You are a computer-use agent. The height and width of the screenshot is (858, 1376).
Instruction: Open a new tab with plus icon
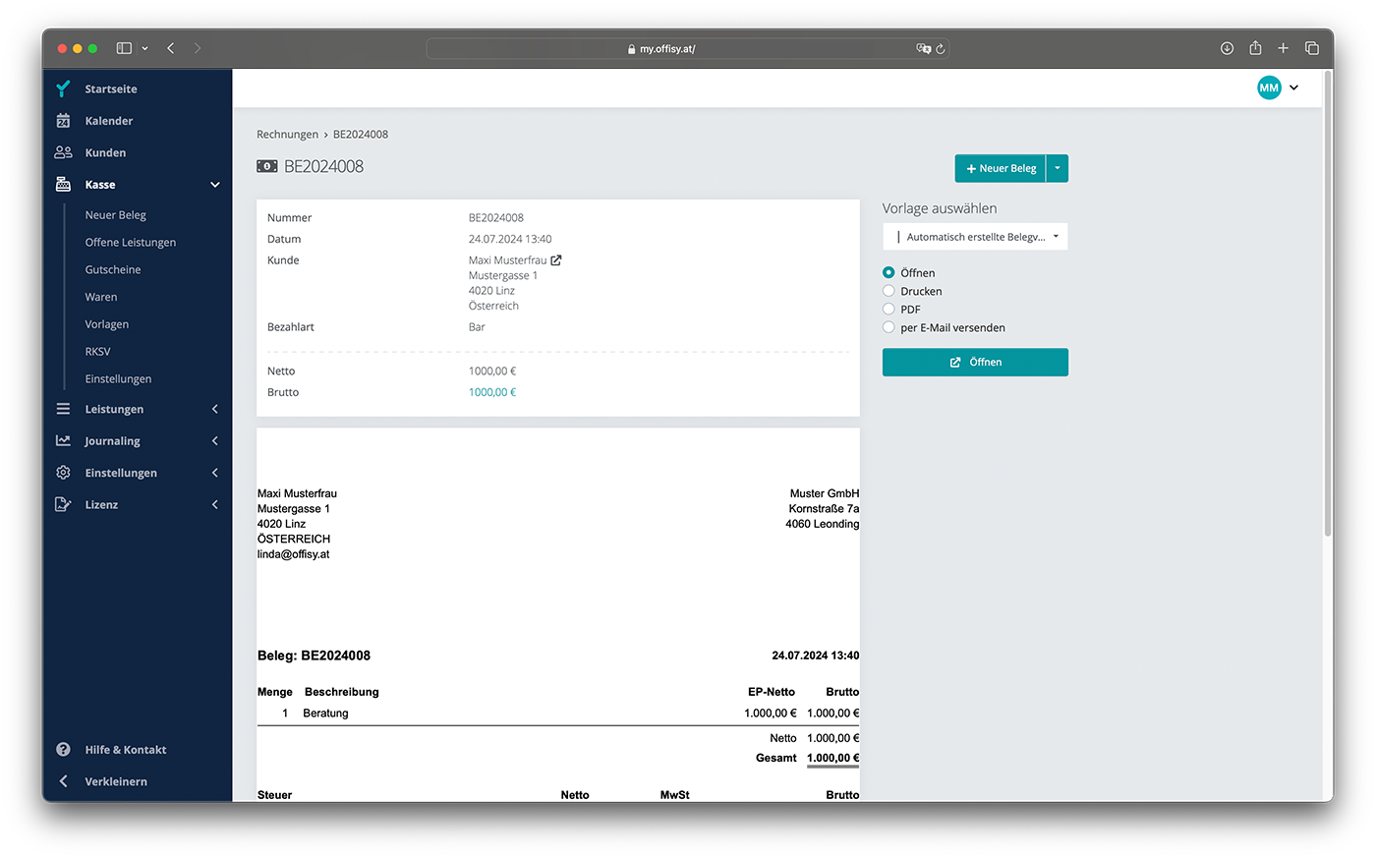pos(1283,48)
